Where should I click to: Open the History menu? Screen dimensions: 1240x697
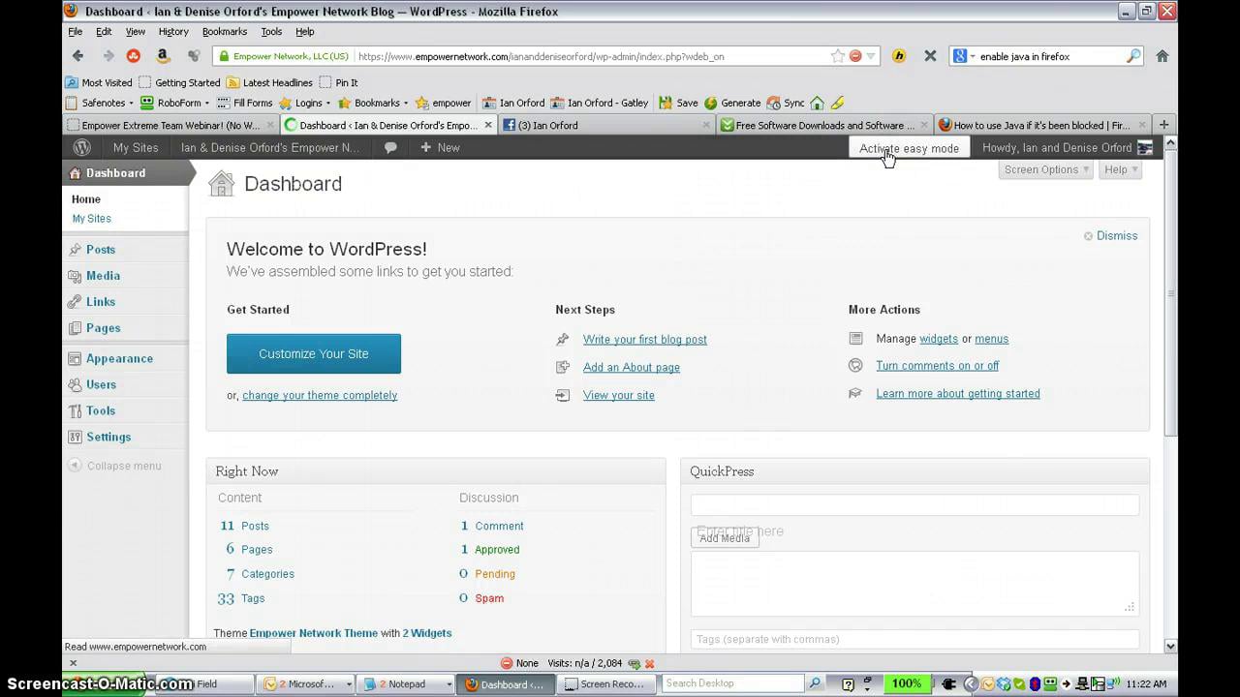[x=173, y=32]
